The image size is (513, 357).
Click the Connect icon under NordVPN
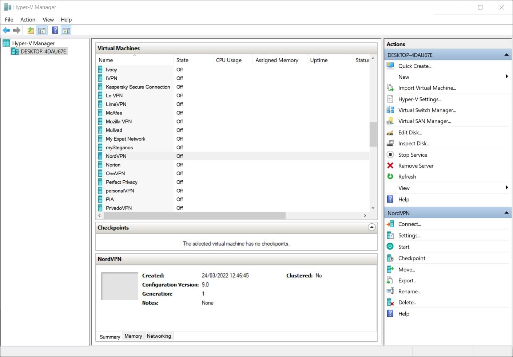tap(390, 224)
